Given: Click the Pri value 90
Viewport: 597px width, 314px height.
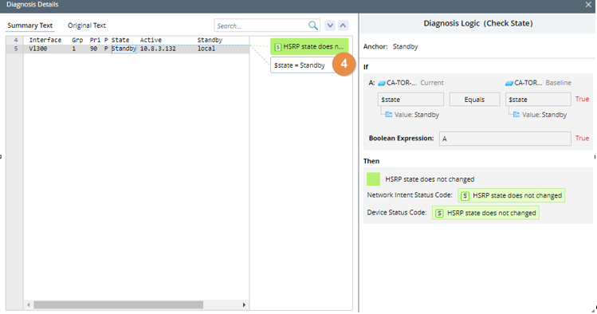Looking at the screenshot, I should (x=93, y=49).
